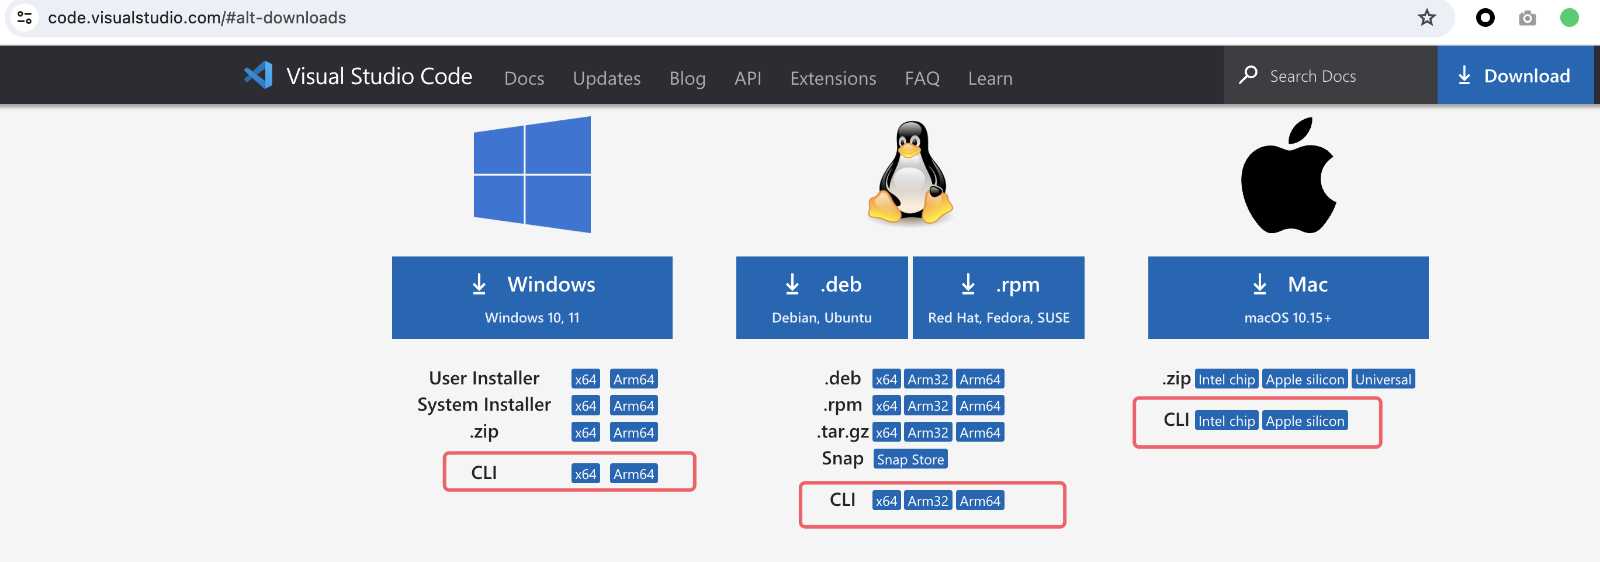Star the page to bookmark it
Image resolution: width=1600 pixels, height=562 pixels.
pos(1426,18)
